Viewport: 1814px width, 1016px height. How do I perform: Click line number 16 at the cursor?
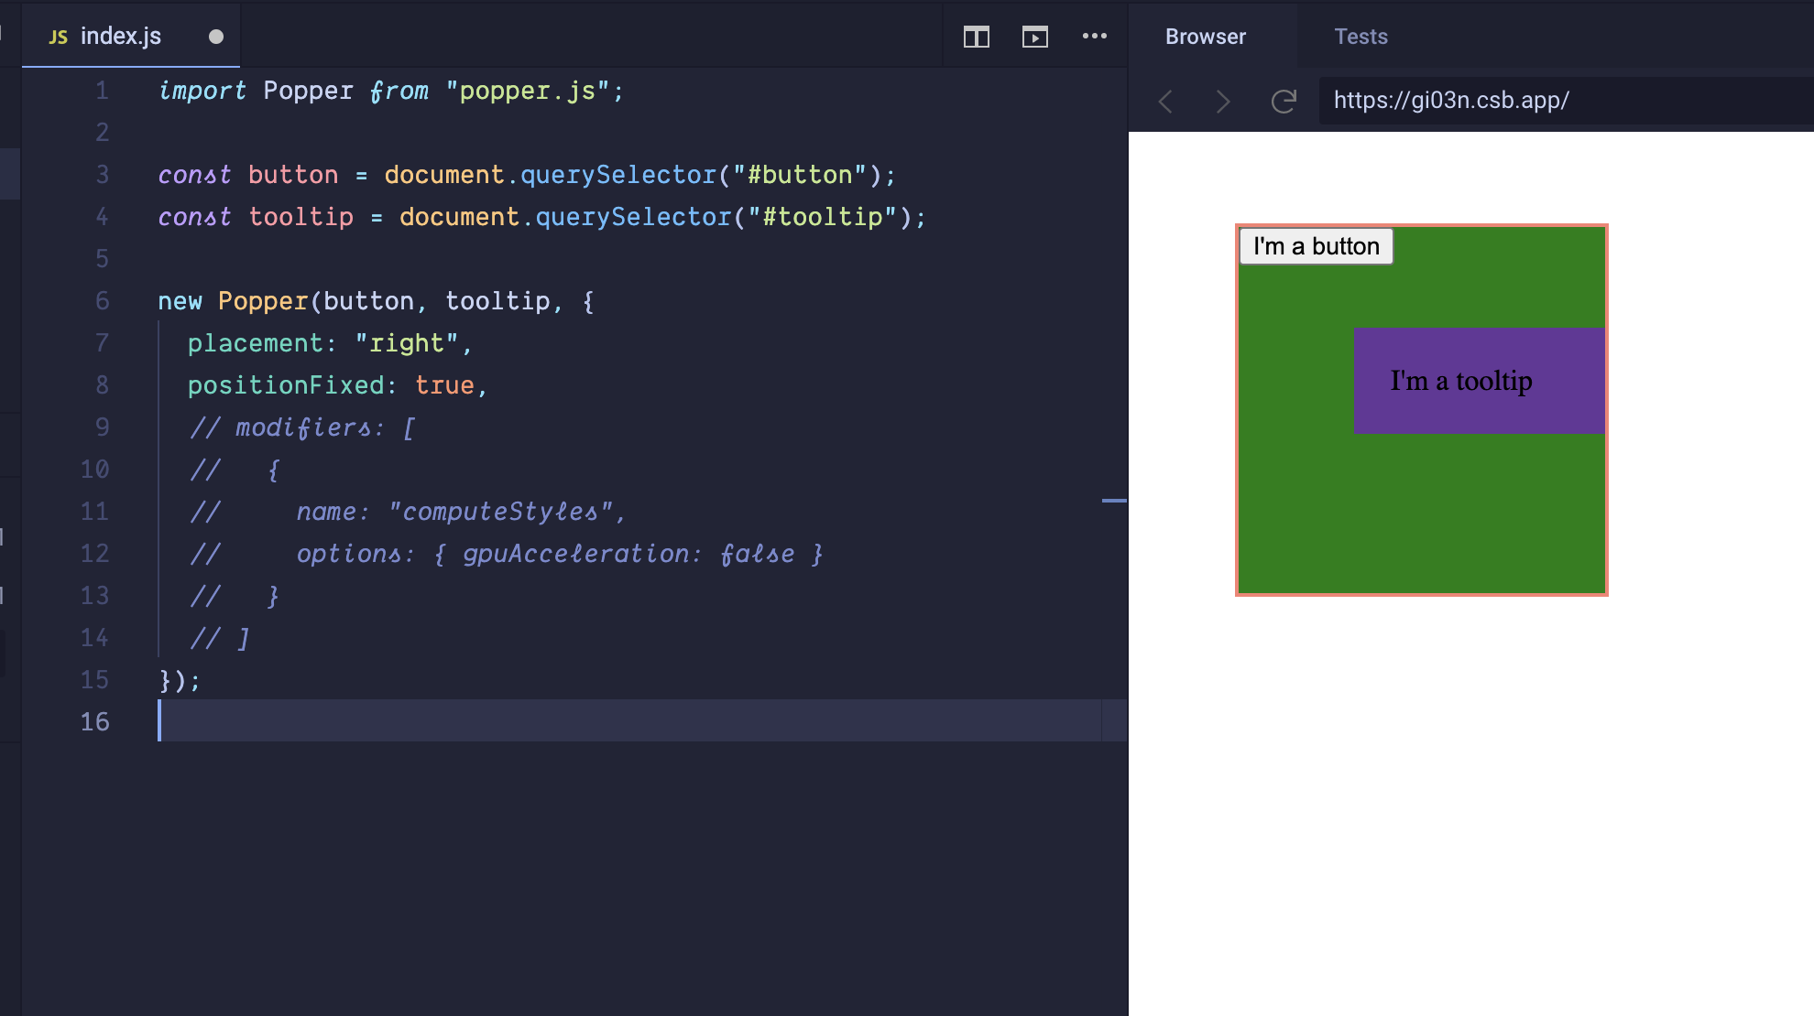point(94,721)
